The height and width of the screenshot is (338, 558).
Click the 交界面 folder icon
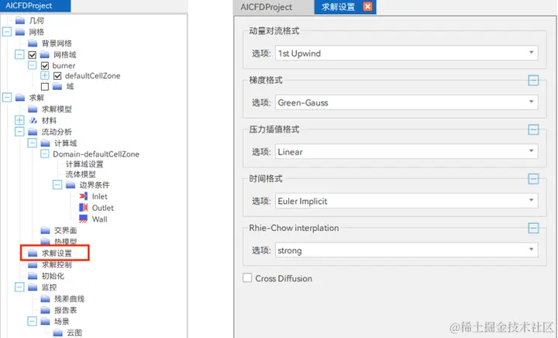(x=45, y=230)
